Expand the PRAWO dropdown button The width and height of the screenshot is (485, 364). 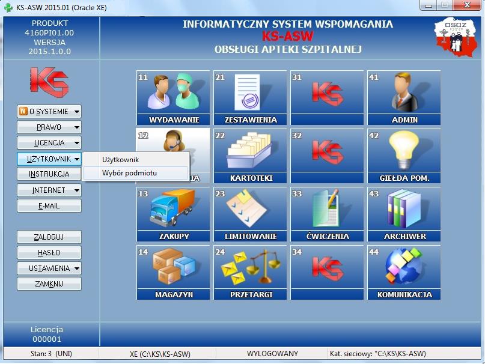49,127
